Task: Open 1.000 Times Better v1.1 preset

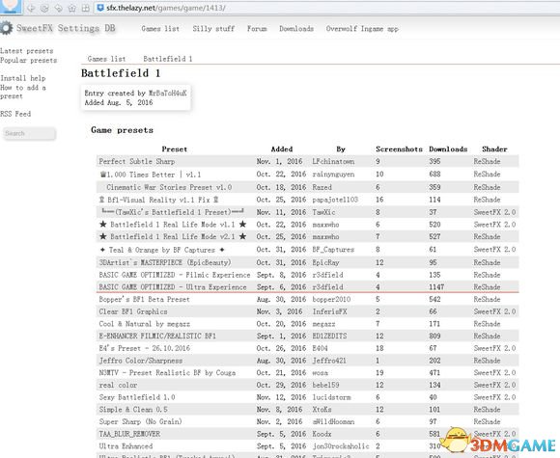Action: tap(151, 175)
